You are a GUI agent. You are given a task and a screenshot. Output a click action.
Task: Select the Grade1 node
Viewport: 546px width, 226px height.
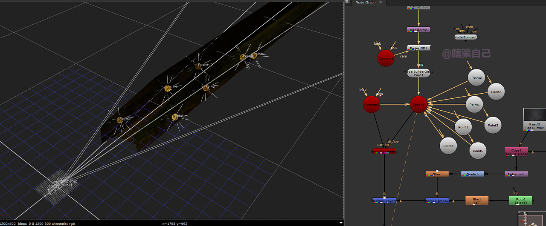(473, 174)
